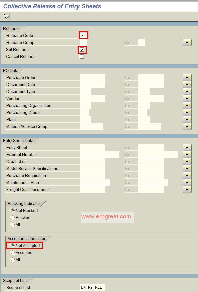Click the Created on from field
Image resolution: width=198 pixels, height=292 pixels.
pyautogui.click(x=93, y=161)
